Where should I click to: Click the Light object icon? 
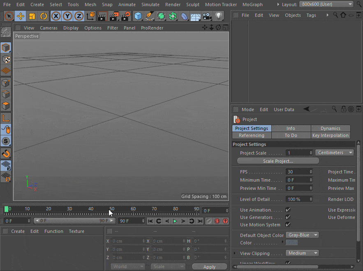[218, 16]
